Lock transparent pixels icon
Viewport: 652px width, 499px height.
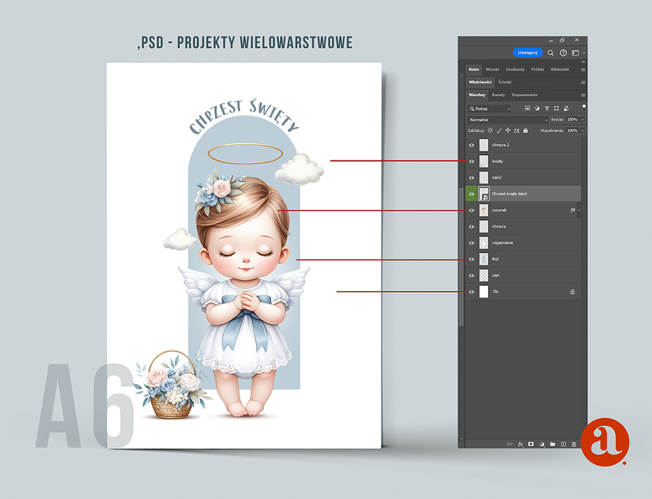[490, 130]
